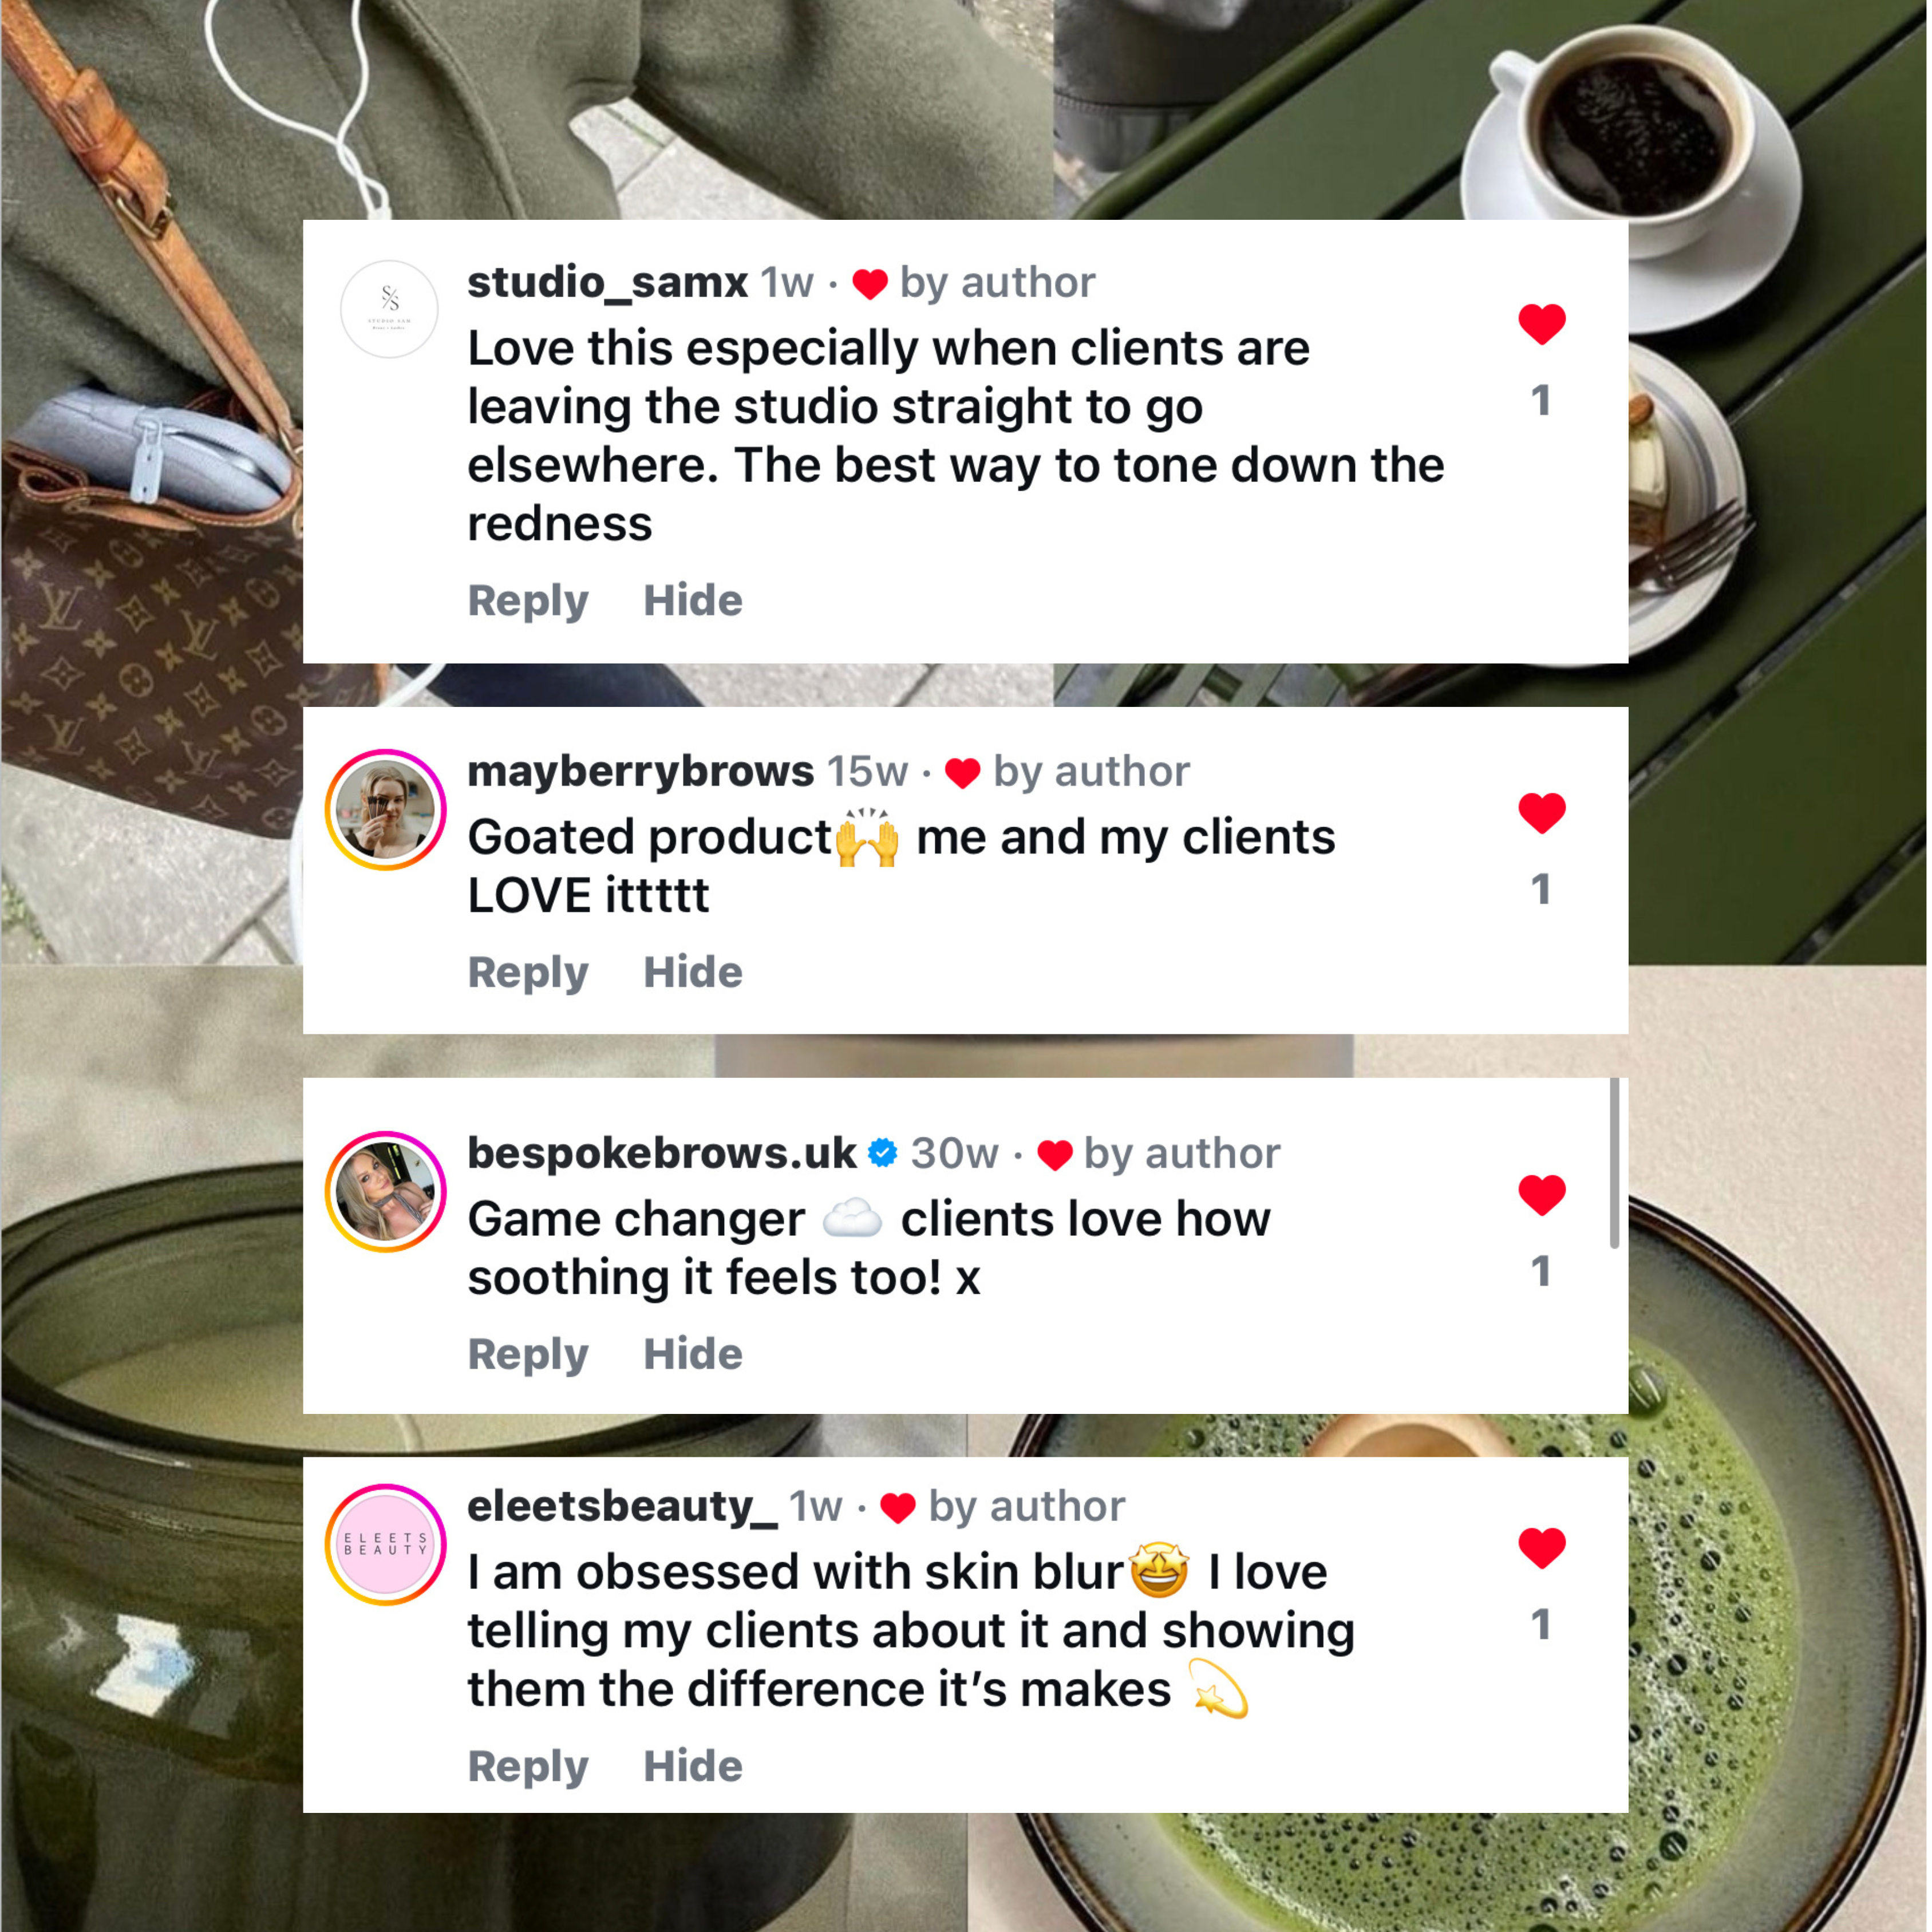1932x1932 pixels.
Task: Reply to studio_samx comment
Action: (528, 601)
